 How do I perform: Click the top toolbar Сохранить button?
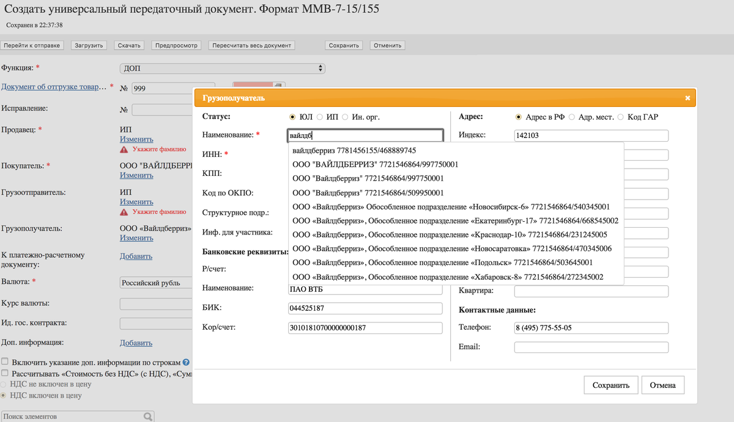344,45
